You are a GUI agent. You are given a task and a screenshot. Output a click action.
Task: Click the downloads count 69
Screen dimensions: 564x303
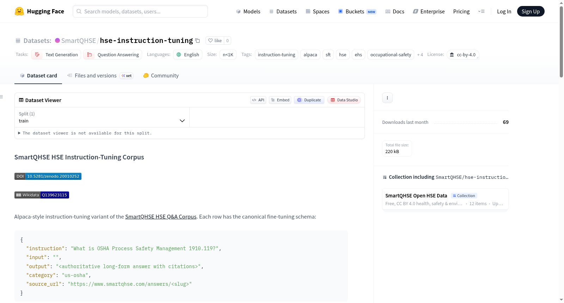pos(505,122)
